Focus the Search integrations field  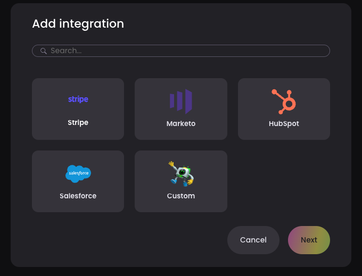[181, 51]
